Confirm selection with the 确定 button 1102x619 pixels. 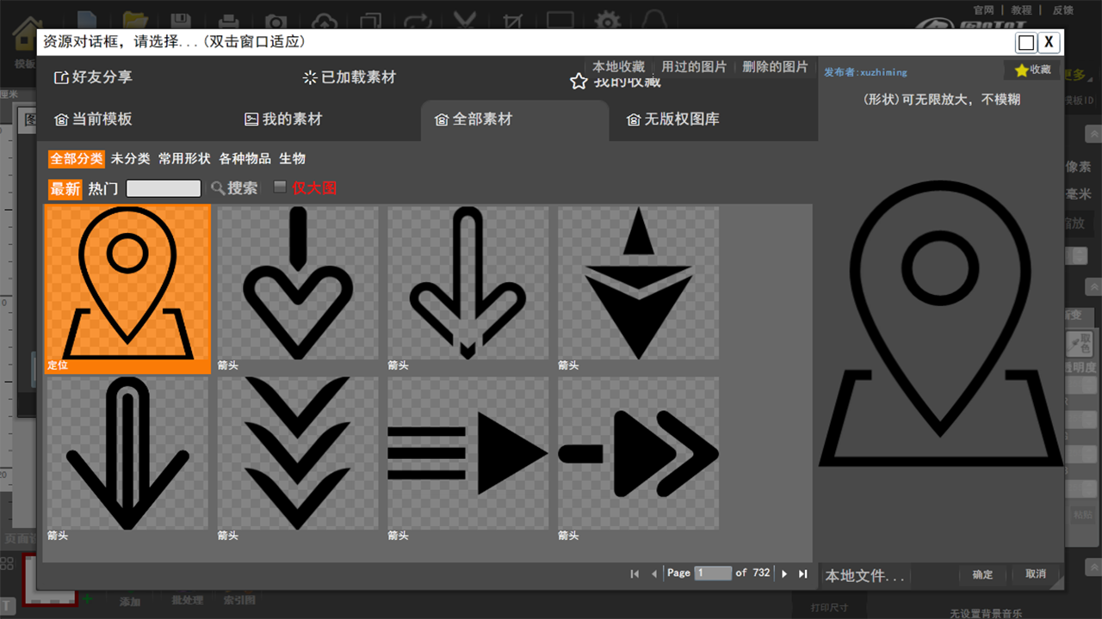(x=981, y=575)
